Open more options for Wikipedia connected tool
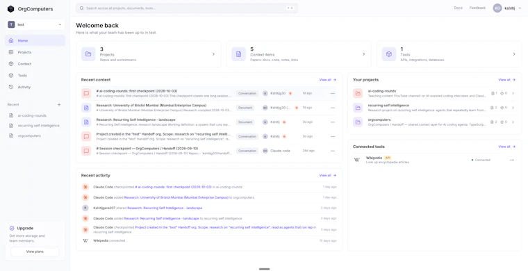Screen dimensions: 528x271 pos(512,160)
